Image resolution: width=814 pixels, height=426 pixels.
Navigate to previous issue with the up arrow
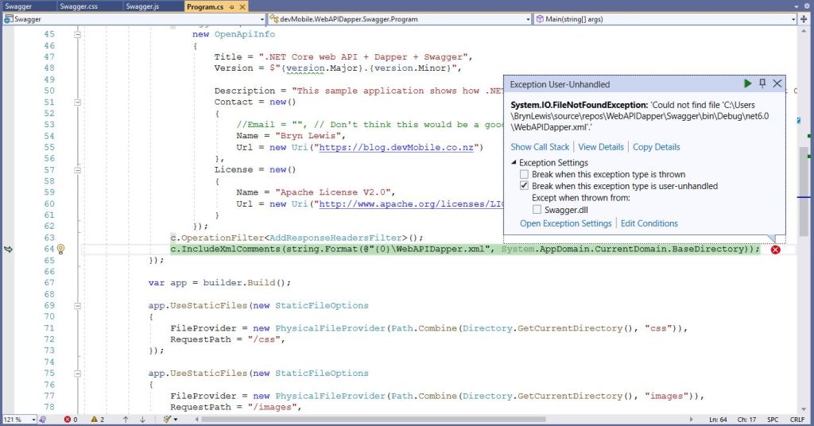pos(126,419)
